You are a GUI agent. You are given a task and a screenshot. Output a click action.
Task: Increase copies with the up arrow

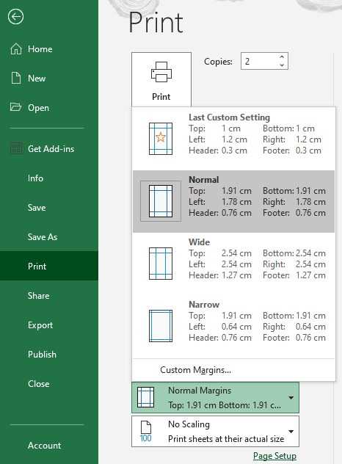[282, 57]
